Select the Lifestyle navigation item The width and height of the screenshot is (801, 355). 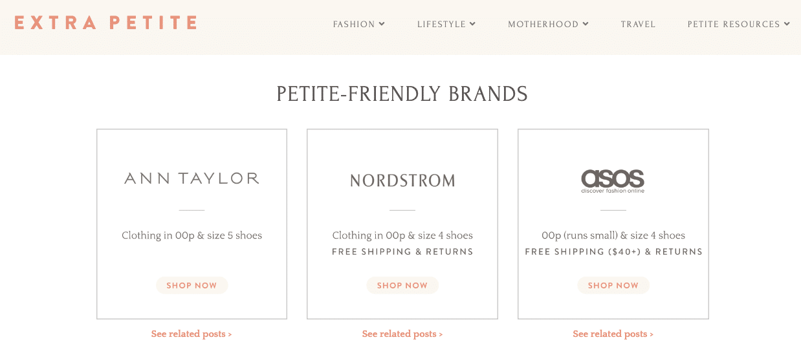tap(441, 25)
